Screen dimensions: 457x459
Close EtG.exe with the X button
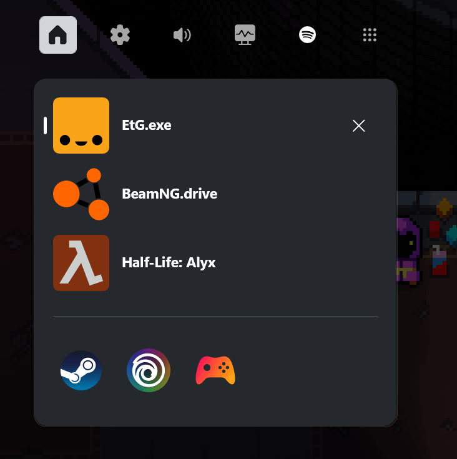click(358, 126)
